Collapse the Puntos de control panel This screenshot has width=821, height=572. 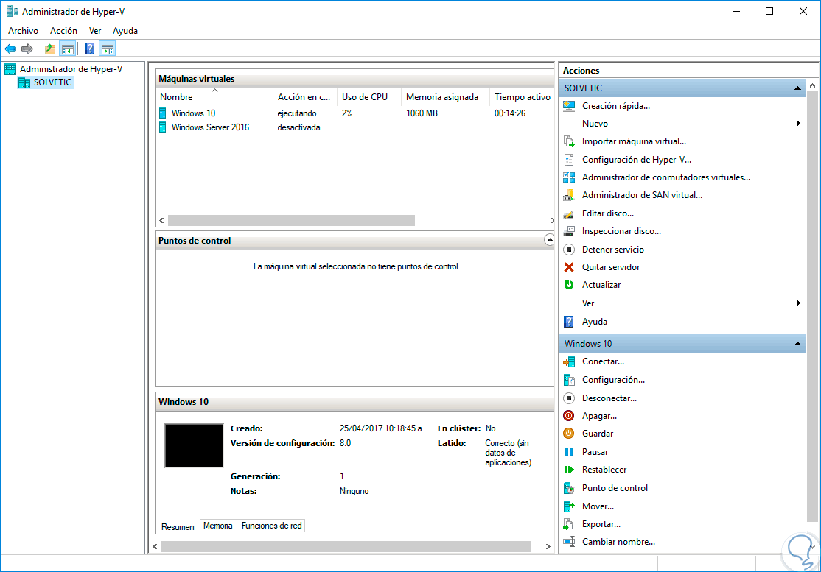pos(549,240)
